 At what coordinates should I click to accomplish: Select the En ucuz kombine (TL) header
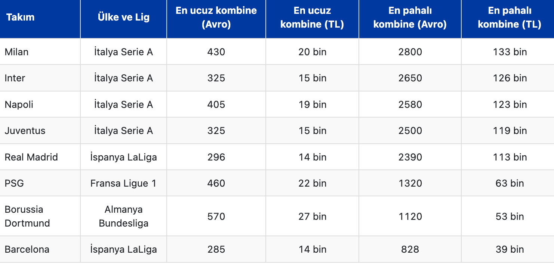point(312,17)
